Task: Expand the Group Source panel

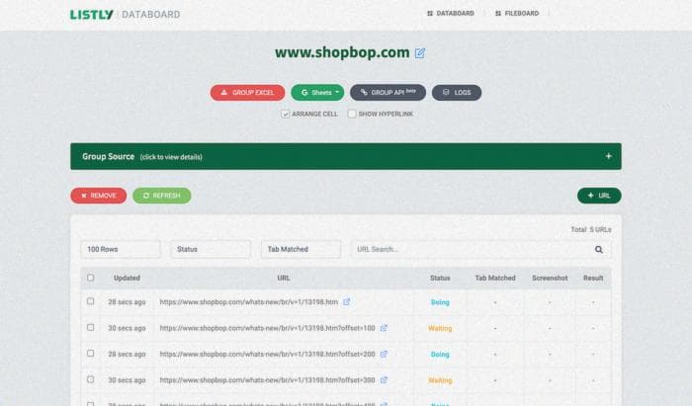Action: pyautogui.click(x=346, y=156)
